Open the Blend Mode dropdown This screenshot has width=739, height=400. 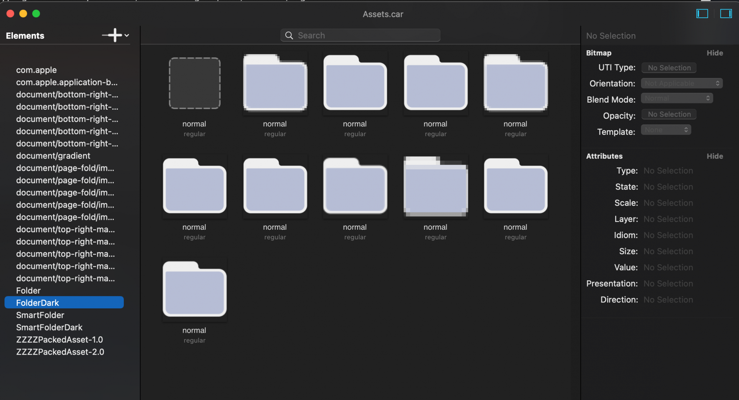[677, 98]
